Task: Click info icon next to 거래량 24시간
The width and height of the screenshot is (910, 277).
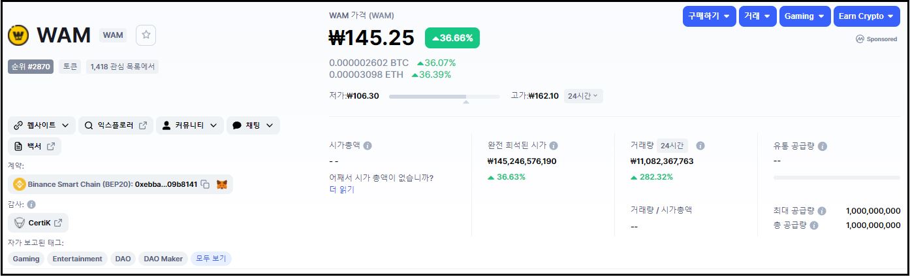Action: (x=700, y=146)
